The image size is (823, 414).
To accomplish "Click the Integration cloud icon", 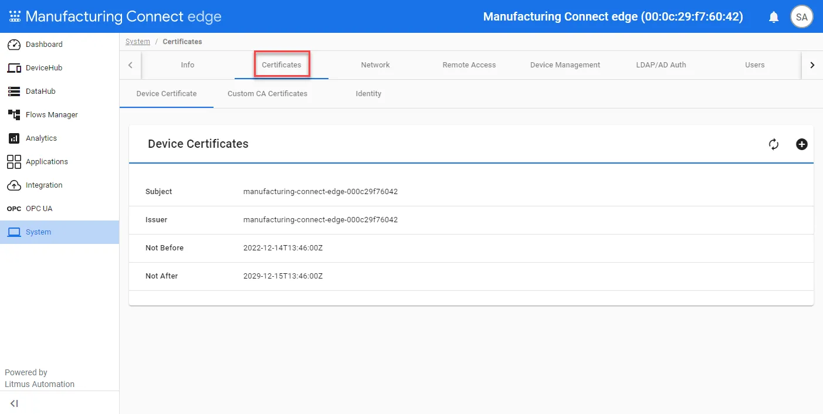I will (14, 185).
